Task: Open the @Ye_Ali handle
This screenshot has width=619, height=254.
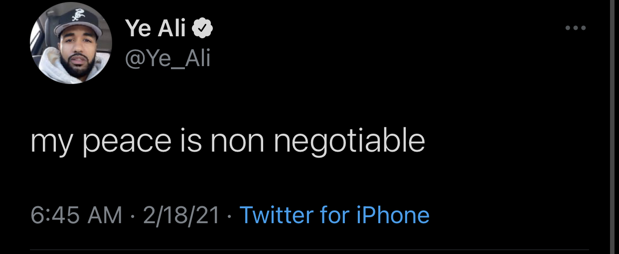Action: [x=167, y=59]
